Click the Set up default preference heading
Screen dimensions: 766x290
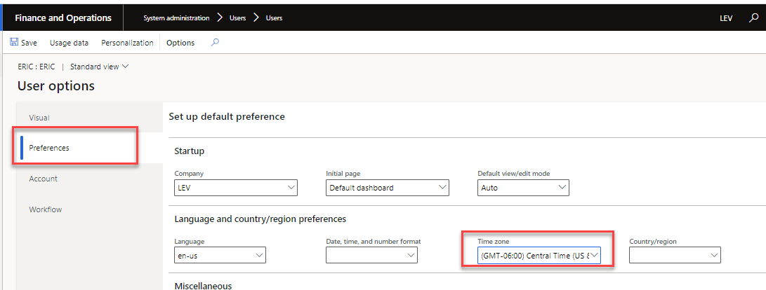(227, 116)
